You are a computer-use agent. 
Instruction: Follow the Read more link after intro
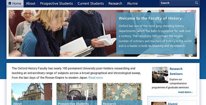click(95, 78)
